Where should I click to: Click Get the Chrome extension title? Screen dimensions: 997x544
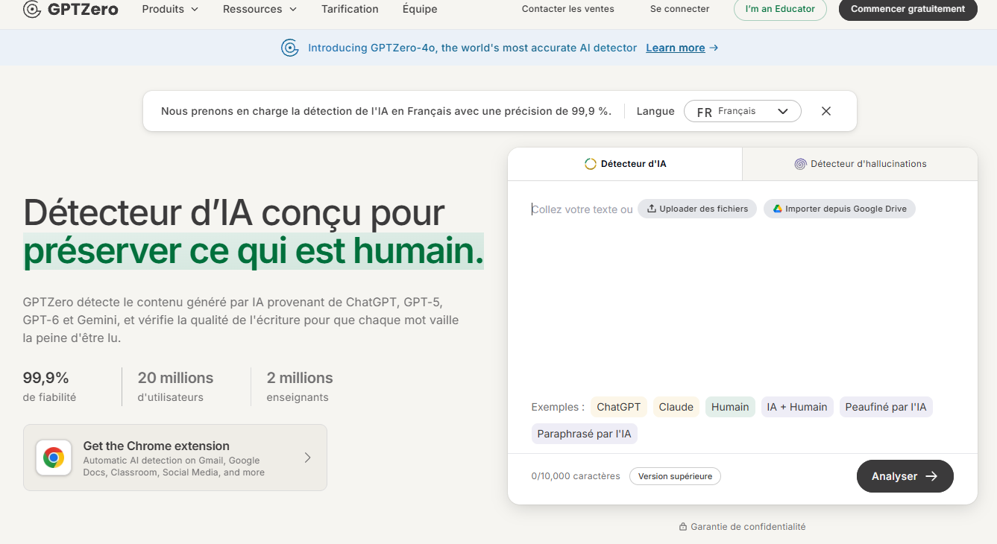coord(157,446)
